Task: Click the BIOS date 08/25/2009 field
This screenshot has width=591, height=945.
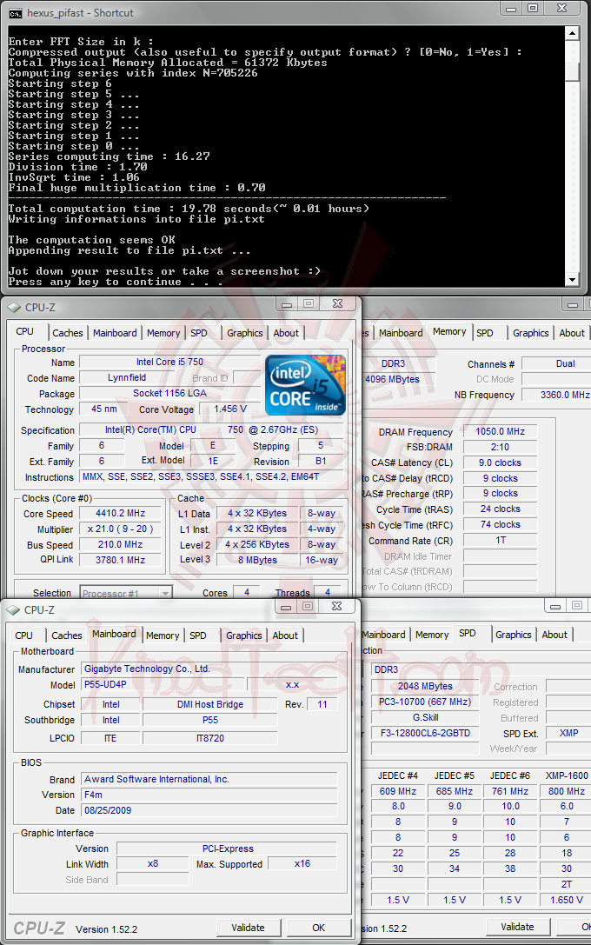Action: [x=209, y=810]
